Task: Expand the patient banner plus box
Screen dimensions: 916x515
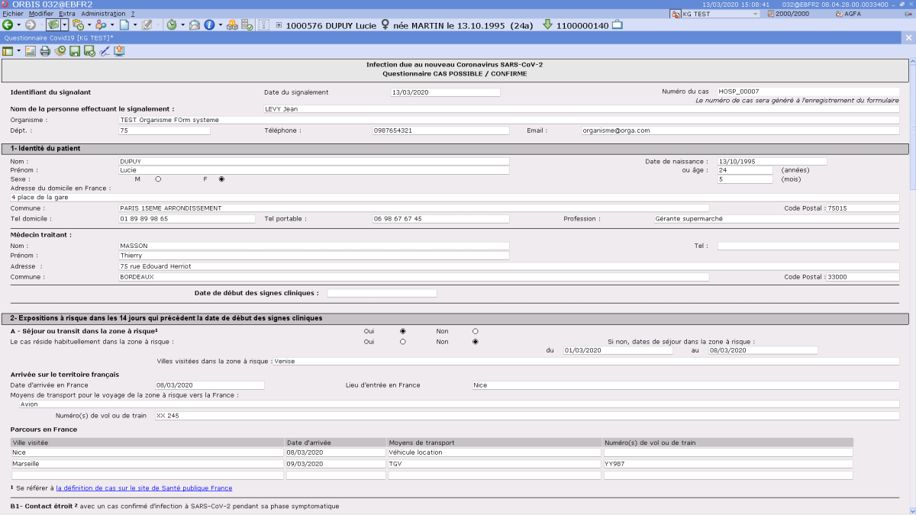Action: [x=279, y=24]
